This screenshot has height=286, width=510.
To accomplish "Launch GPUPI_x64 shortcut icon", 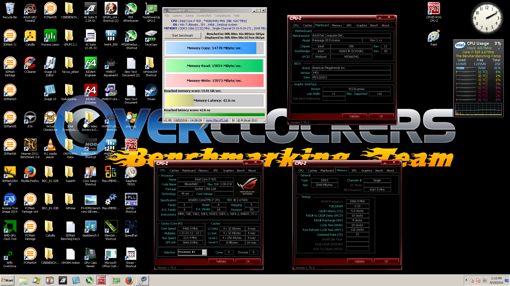I will click(111, 12).
